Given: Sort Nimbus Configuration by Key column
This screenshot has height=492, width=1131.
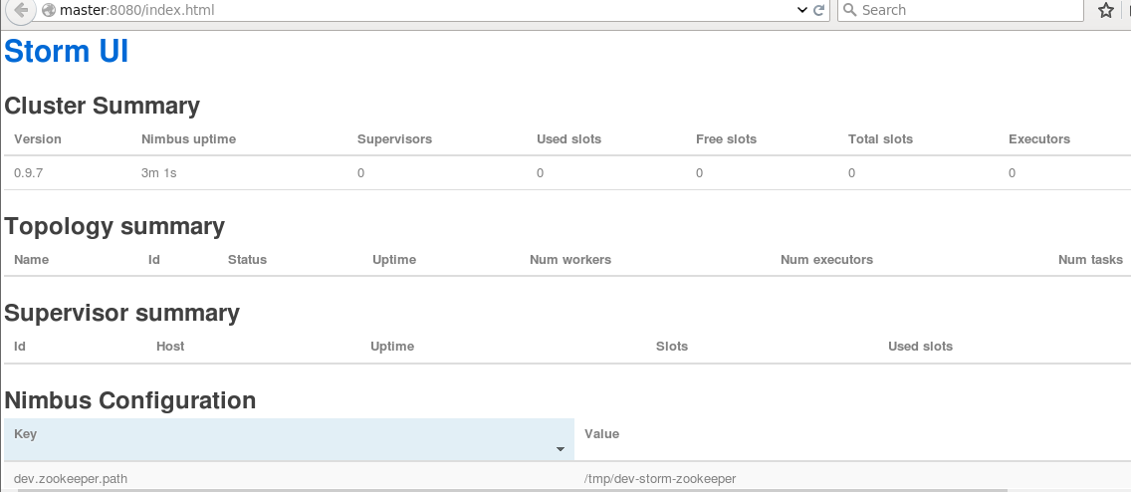Looking at the screenshot, I should tap(289, 439).
